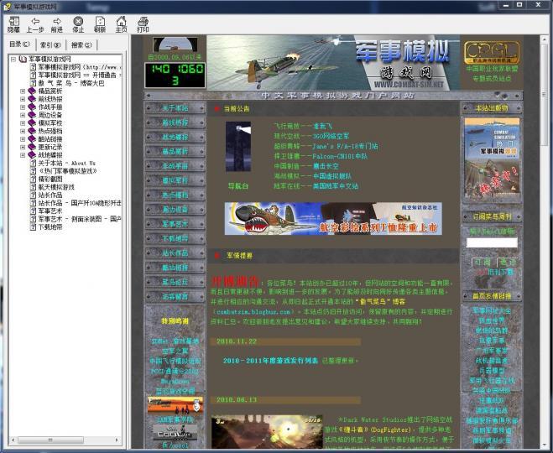Collapse the root 军事模拟游戏网 tree node

13,59
